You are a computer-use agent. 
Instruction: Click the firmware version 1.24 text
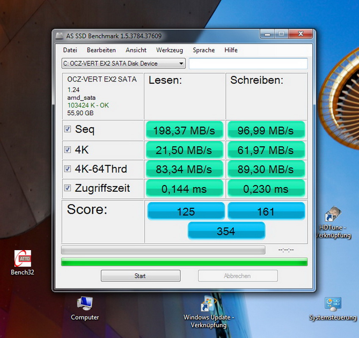(x=73, y=90)
